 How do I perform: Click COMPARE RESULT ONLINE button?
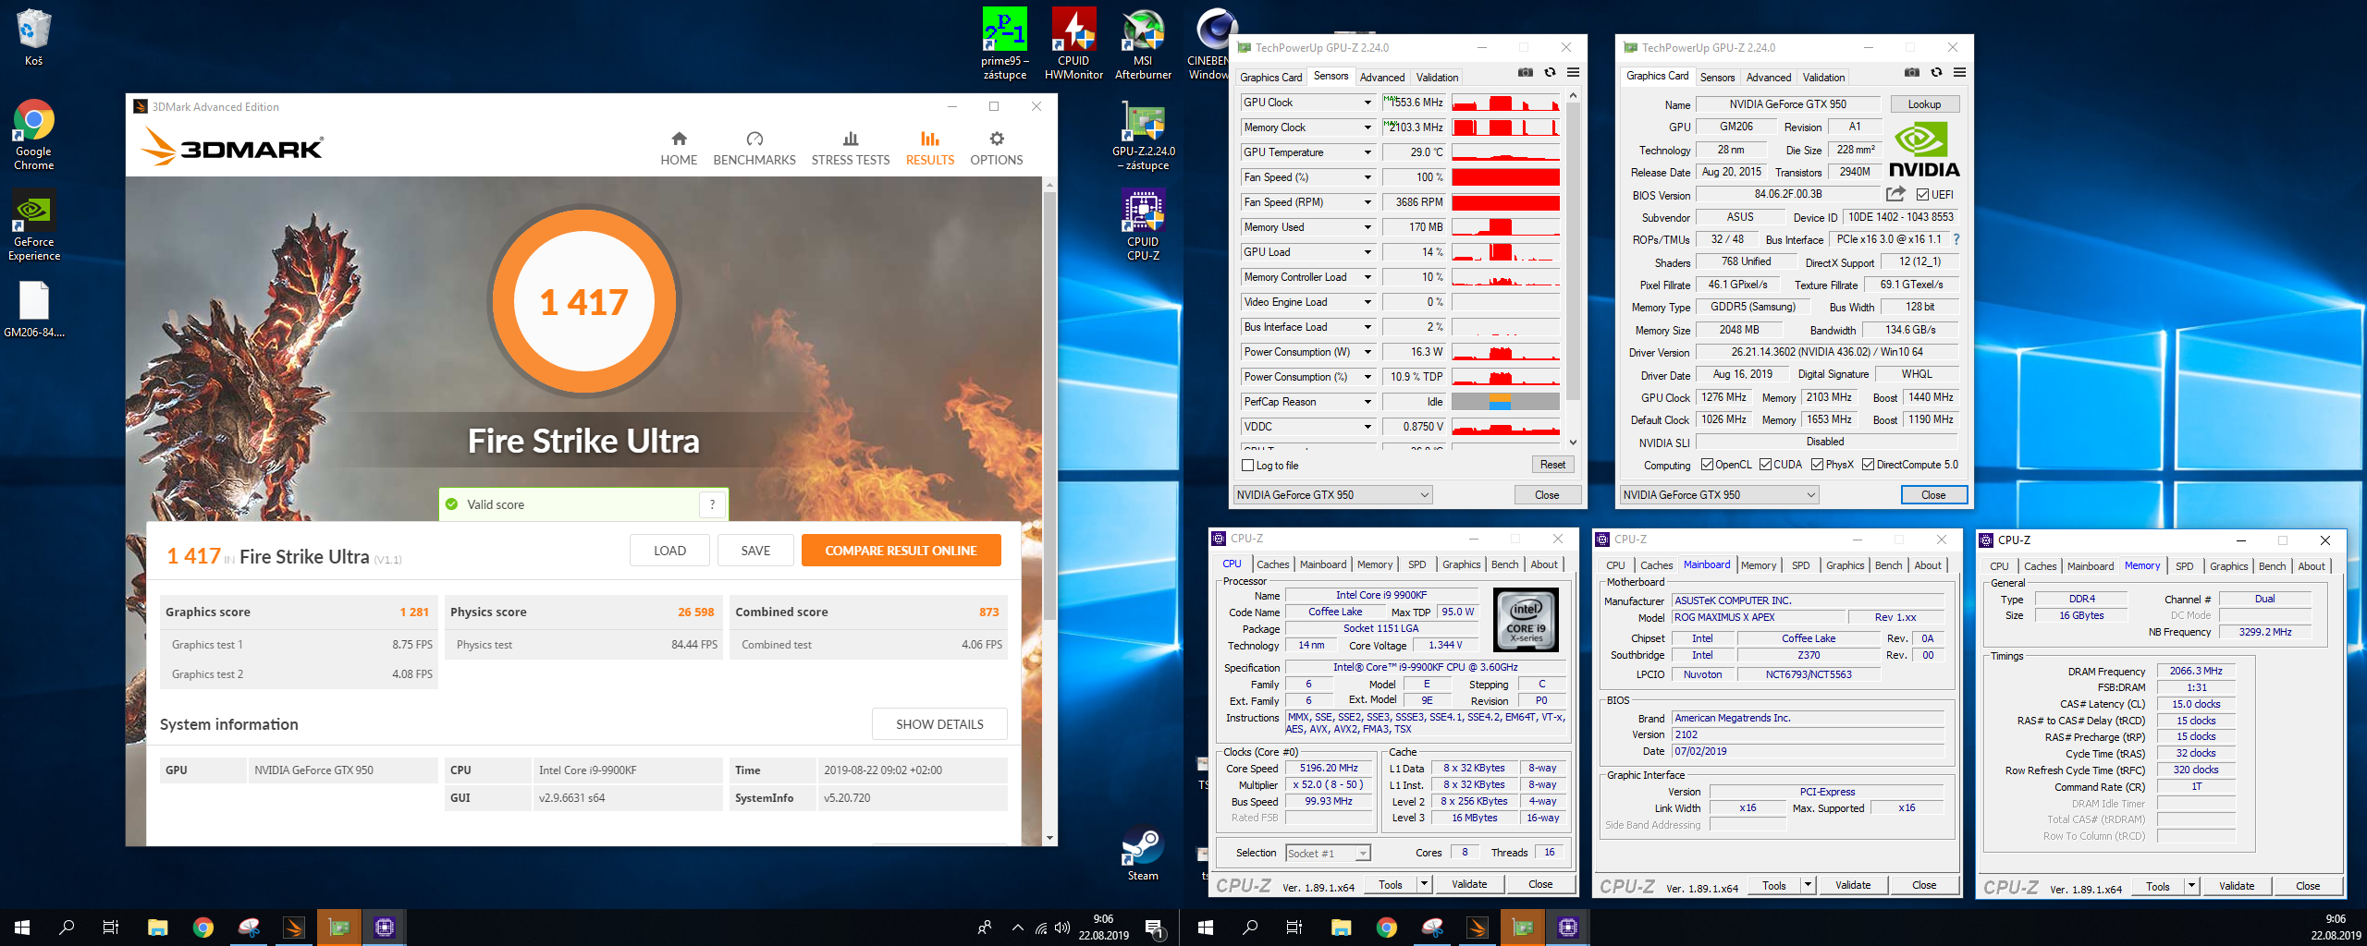[901, 551]
